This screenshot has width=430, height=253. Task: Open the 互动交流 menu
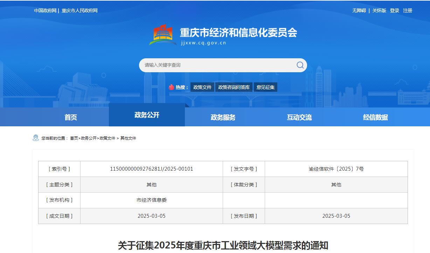tap(299, 118)
